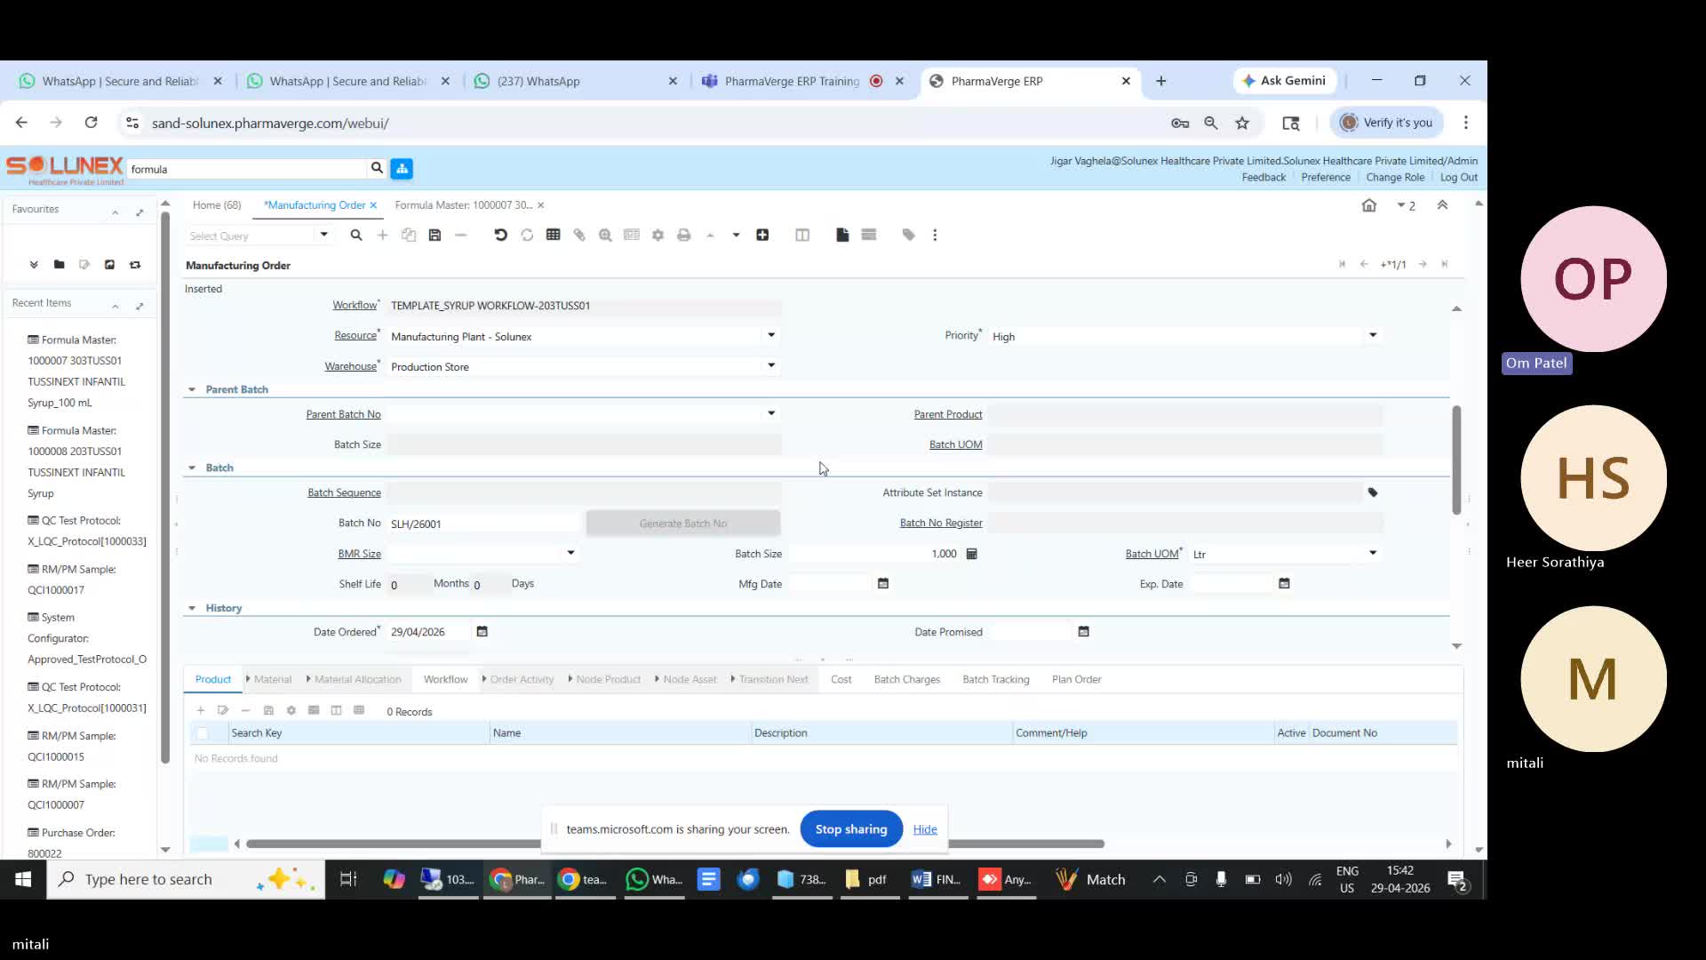The width and height of the screenshot is (1706, 960).
Task: Click the Feedback link
Action: (1264, 178)
